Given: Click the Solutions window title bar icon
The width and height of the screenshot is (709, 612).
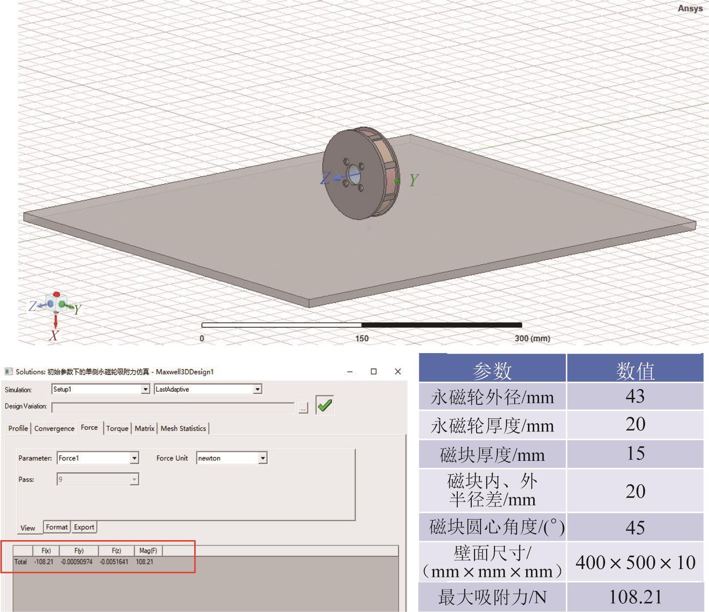Looking at the screenshot, I should click(8, 371).
